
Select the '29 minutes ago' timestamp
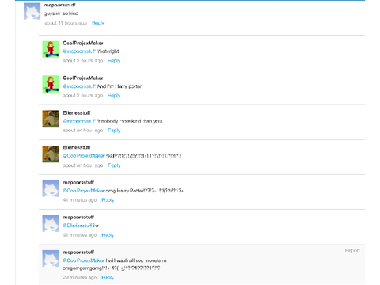point(80,277)
